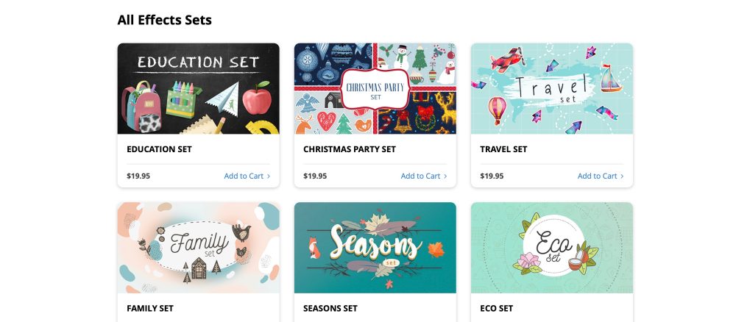Add the Christmas Party Set to cart
Screen dimensions: 736x322
(424, 176)
